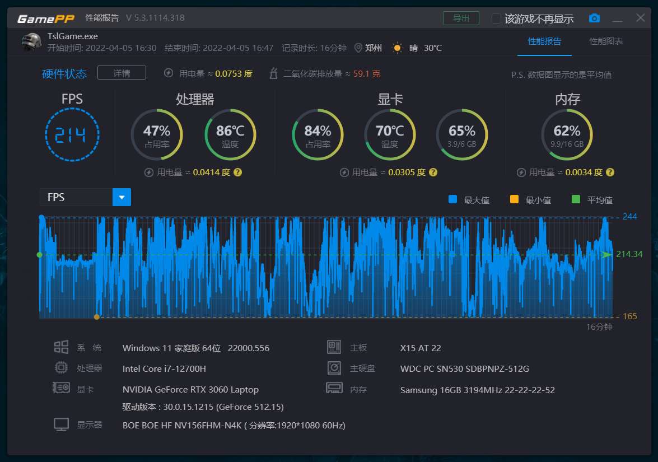Toggle the 最小值 orange legend series
The image size is (658, 462).
coord(514,199)
